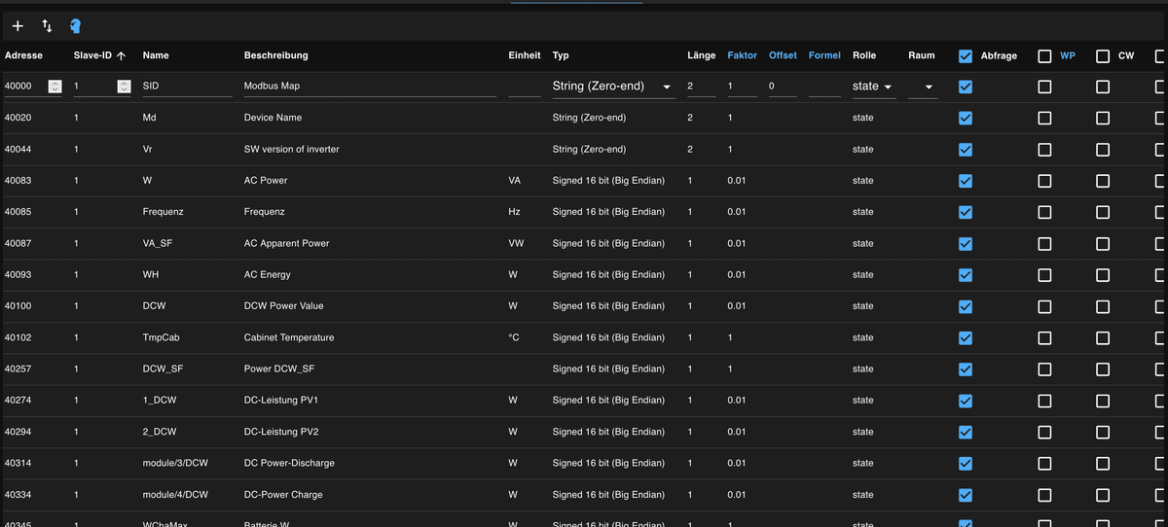This screenshot has width=1168, height=527.
Task: Uncheck Abfrage for the Device Name row
Action: coord(965,118)
